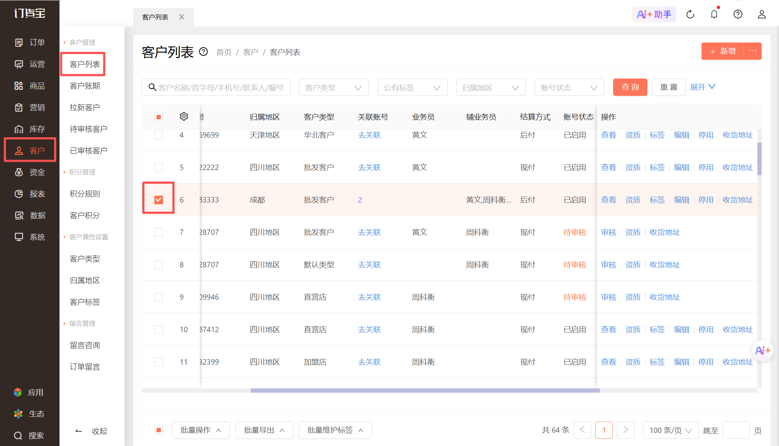The width and height of the screenshot is (779, 446).
Task: Open the floating AI assistant bubble
Action: pos(762,350)
